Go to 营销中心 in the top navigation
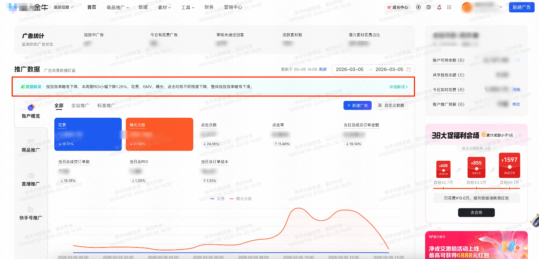539x259 pixels. point(233,7)
